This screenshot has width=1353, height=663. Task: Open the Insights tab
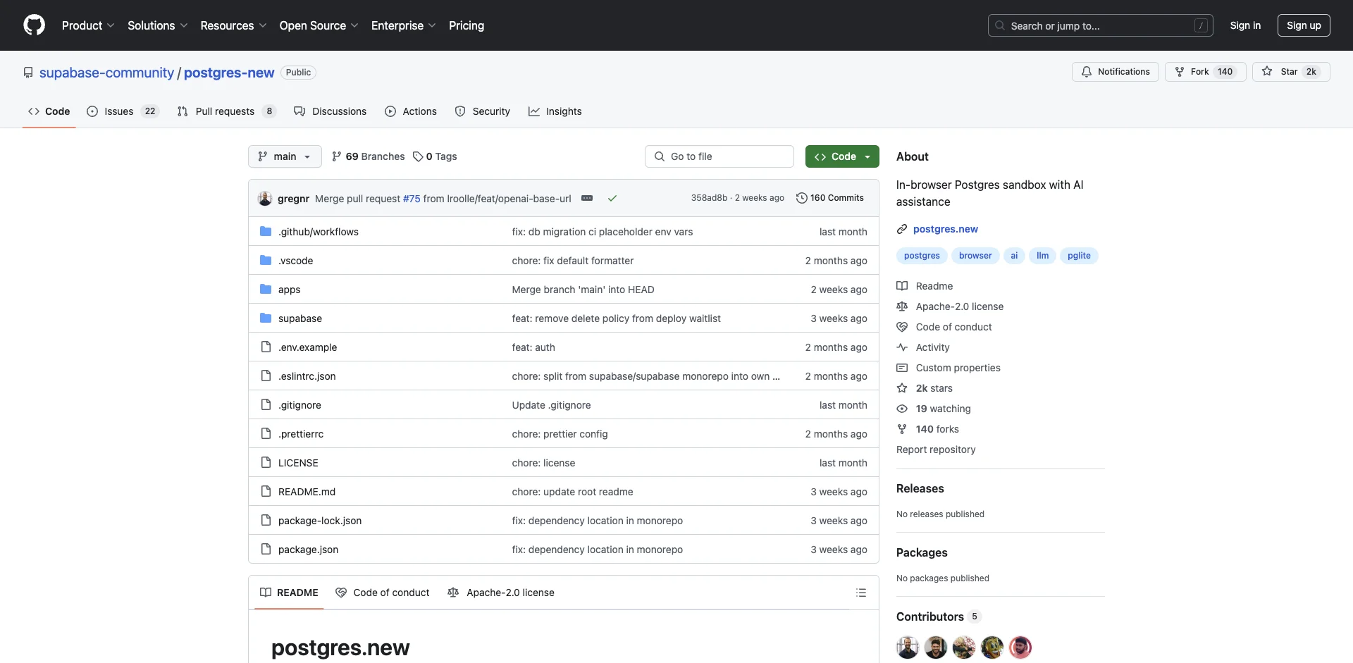point(555,111)
